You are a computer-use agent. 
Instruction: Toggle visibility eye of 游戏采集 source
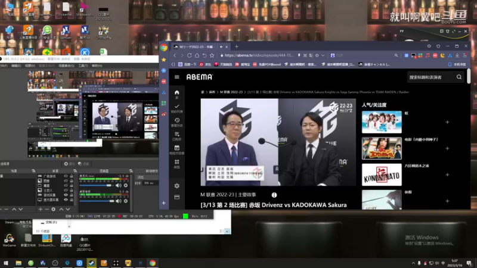pos(66,195)
